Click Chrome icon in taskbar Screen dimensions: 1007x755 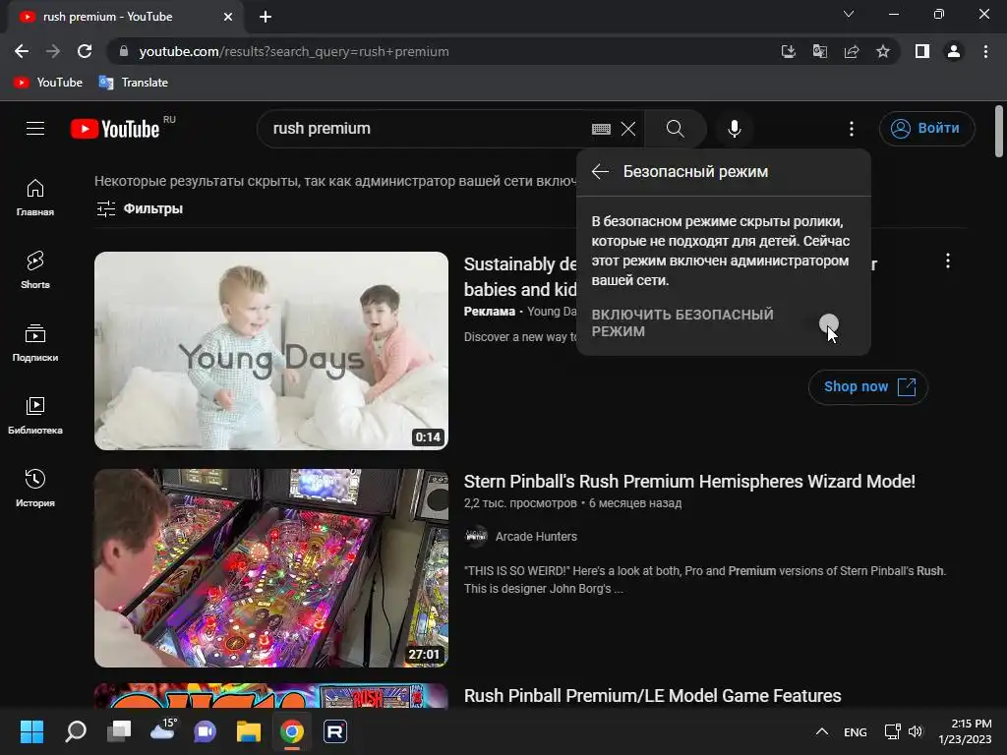[291, 731]
